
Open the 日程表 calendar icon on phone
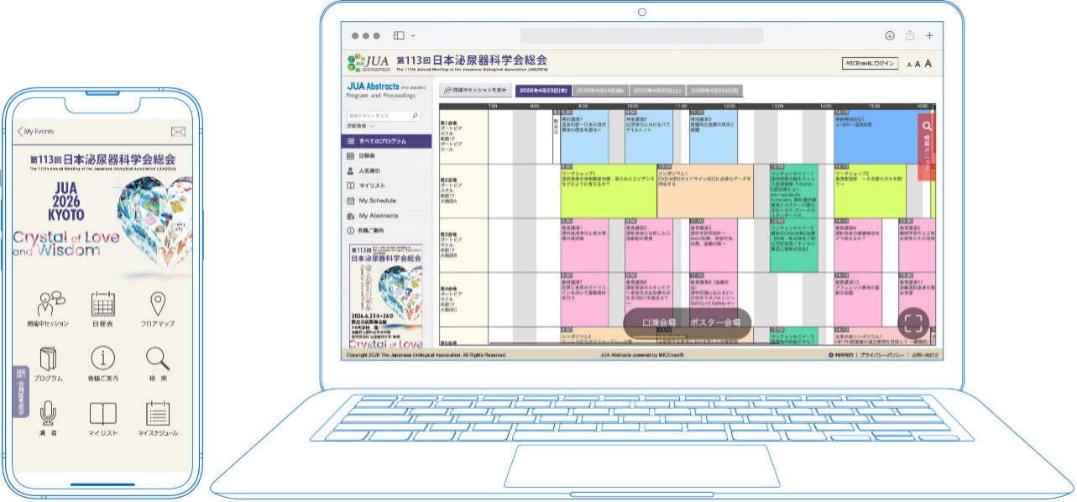(102, 304)
